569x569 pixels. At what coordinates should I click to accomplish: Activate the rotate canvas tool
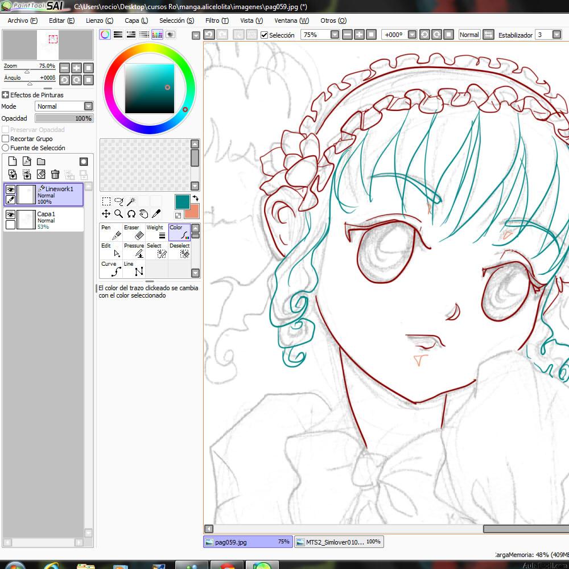coord(131,214)
